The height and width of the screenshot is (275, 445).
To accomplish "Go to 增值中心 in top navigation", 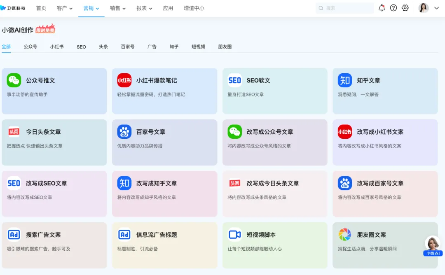I will click(194, 8).
